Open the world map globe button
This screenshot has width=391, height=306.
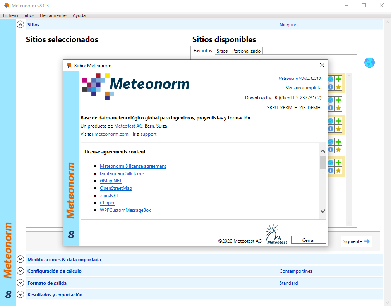[x=369, y=62]
